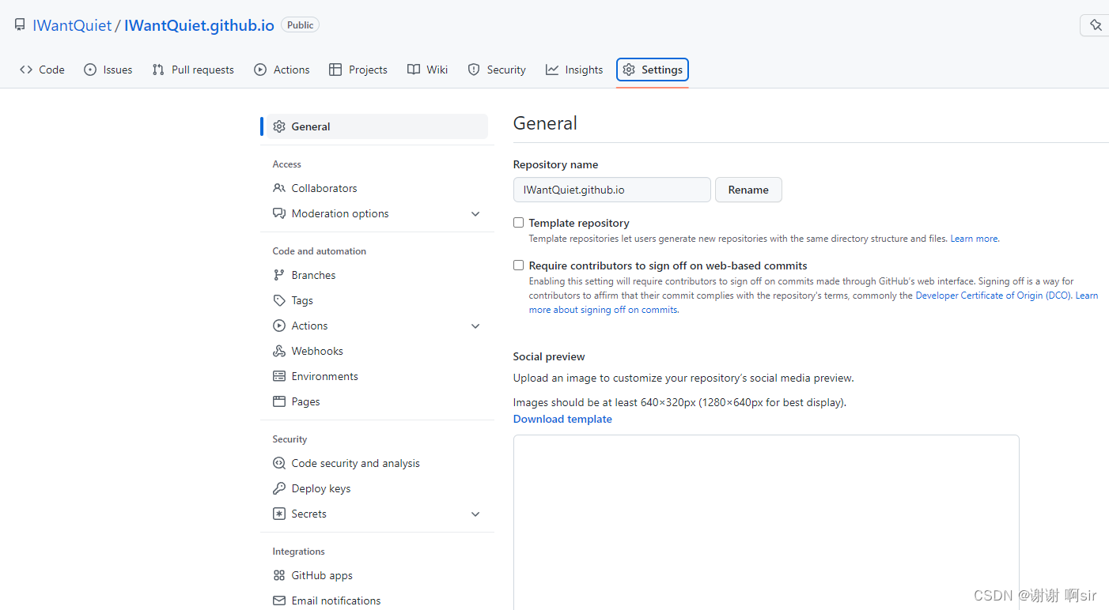Click the Issues tab circle icon
The width and height of the screenshot is (1109, 610).
(x=90, y=70)
